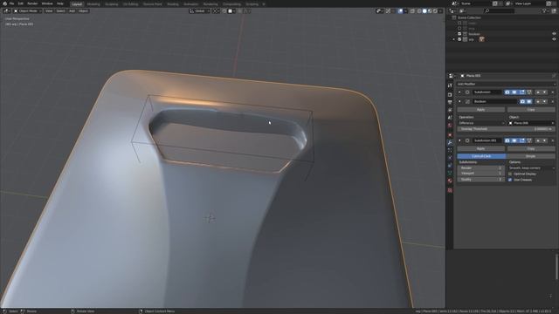The width and height of the screenshot is (559, 314).
Task: Switch to the Layout workspace tab
Action: click(x=77, y=4)
